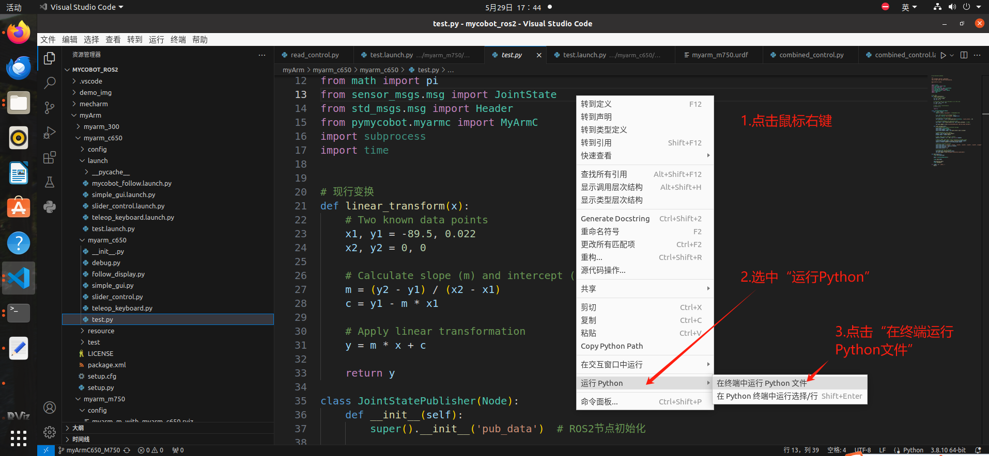Open the Testing flask view
The height and width of the screenshot is (456, 989).
point(50,182)
